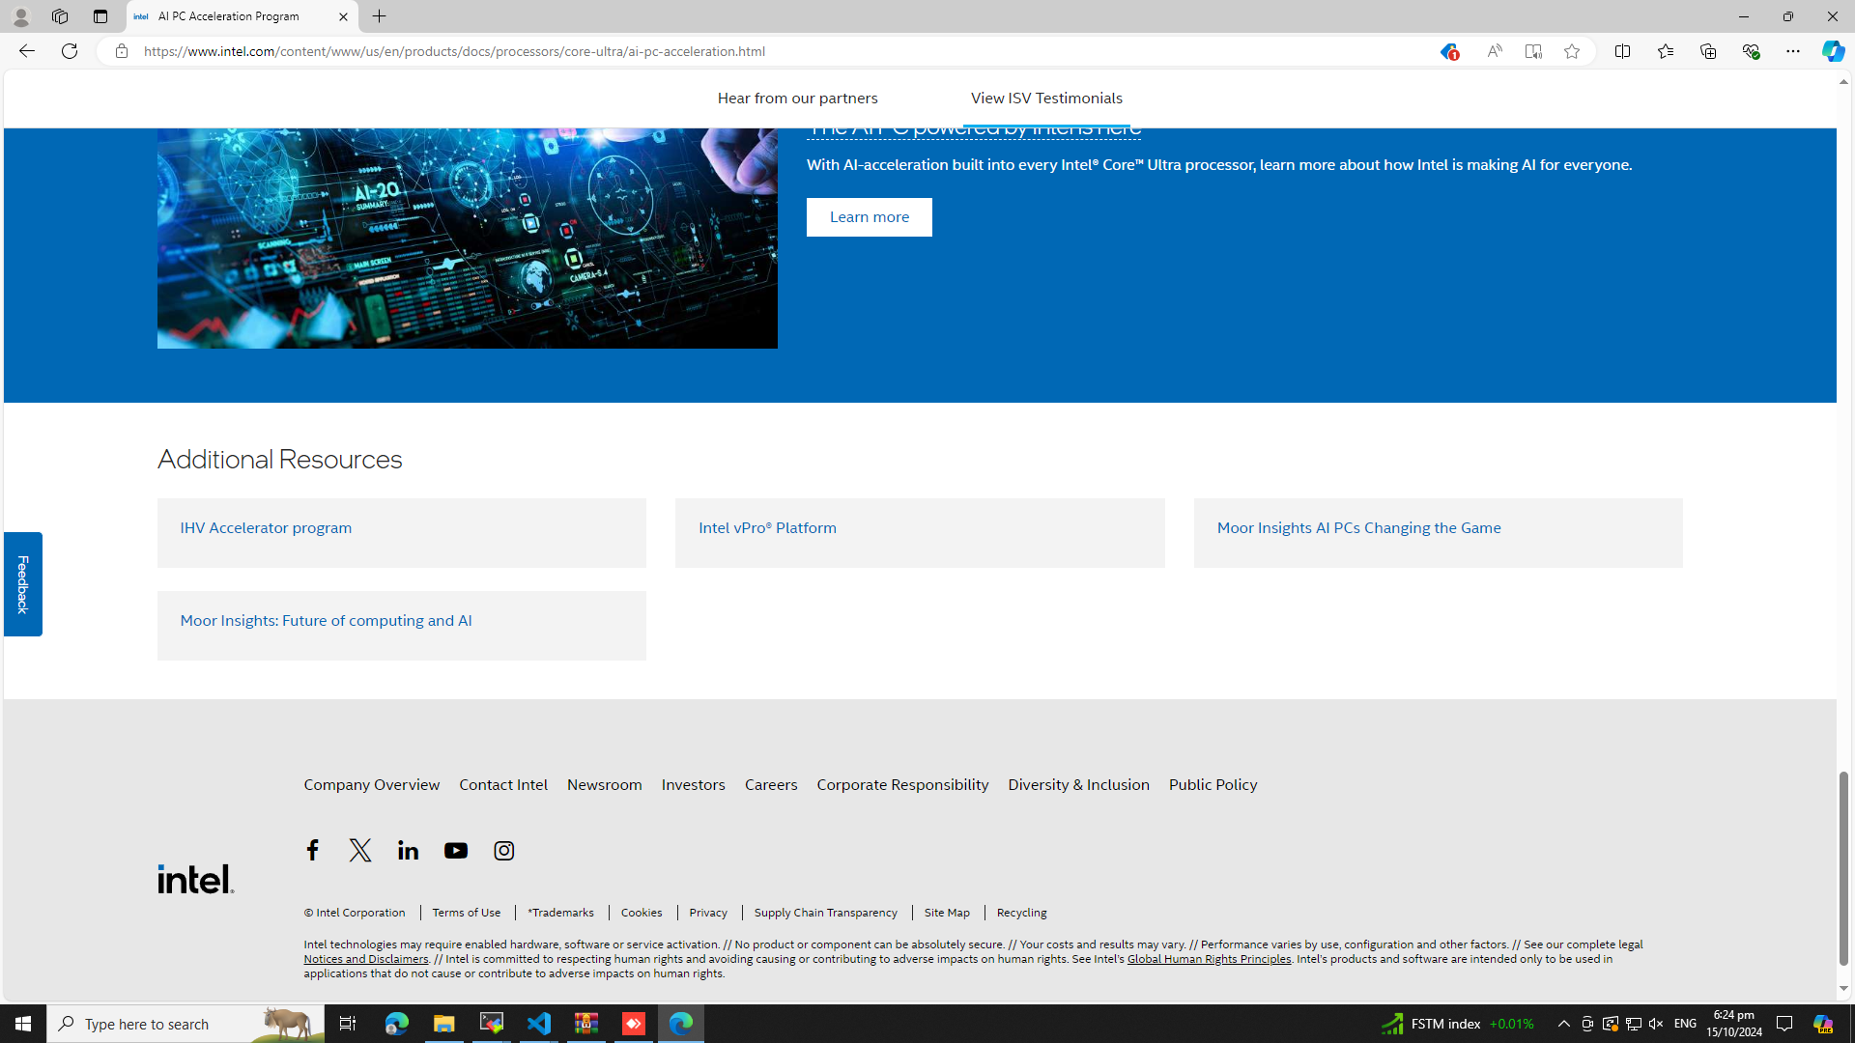This screenshot has width=1855, height=1043.
Task: Open the shopping coupon notification icon
Action: tap(1448, 52)
